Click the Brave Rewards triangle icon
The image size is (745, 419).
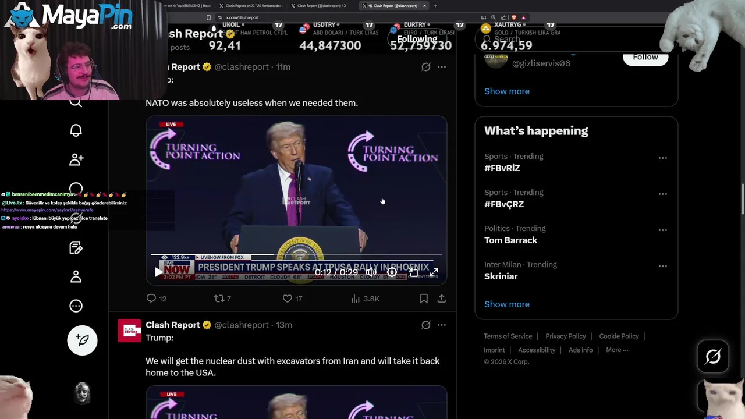click(524, 17)
